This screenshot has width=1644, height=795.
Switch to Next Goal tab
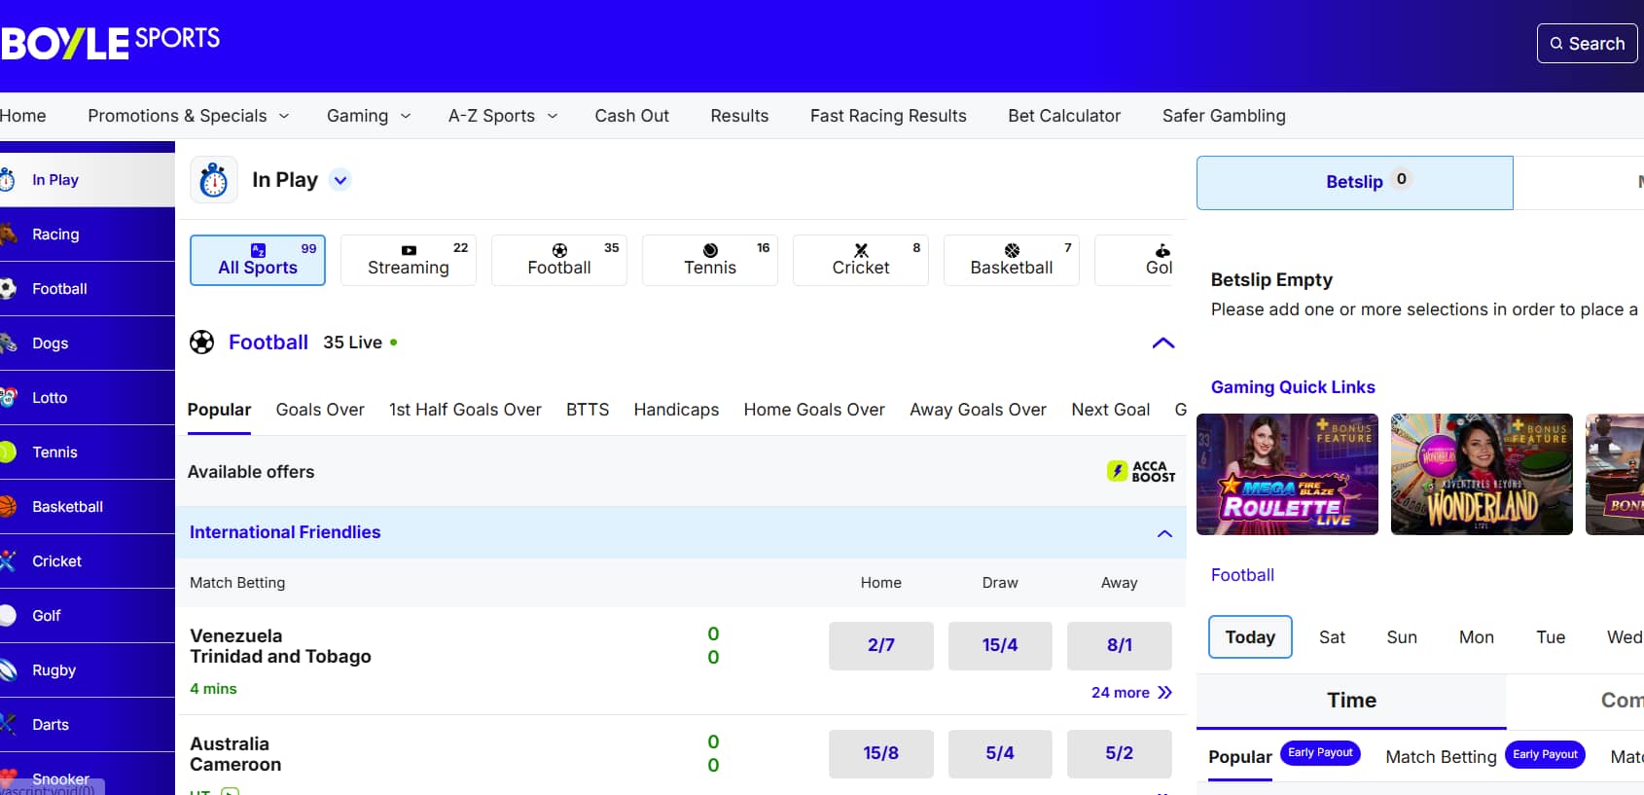pyautogui.click(x=1110, y=410)
